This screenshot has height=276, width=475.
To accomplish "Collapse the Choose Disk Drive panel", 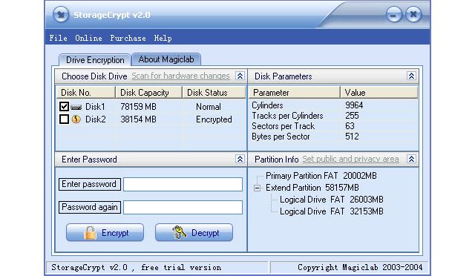I will 240,76.
